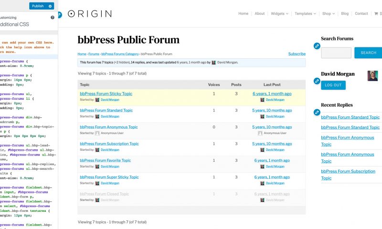Viewport: 382px width, 229px height.
Task: Open the Blog menu item
Action: (x=345, y=14)
